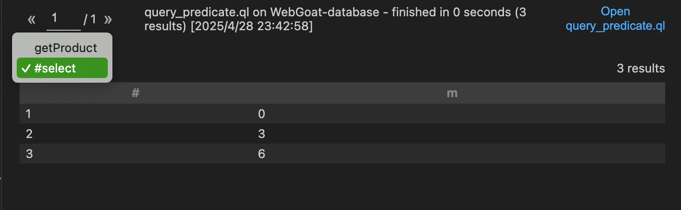Click the '#' column header
The height and width of the screenshot is (210, 681).
[136, 93]
